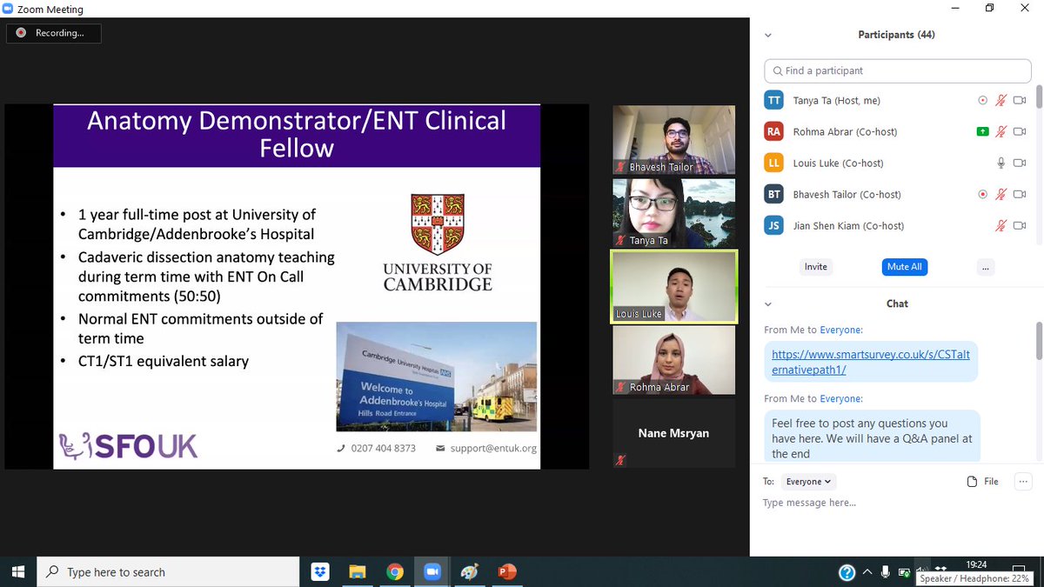Unmute Tanya Ta's microphone in participant list

point(1001,101)
